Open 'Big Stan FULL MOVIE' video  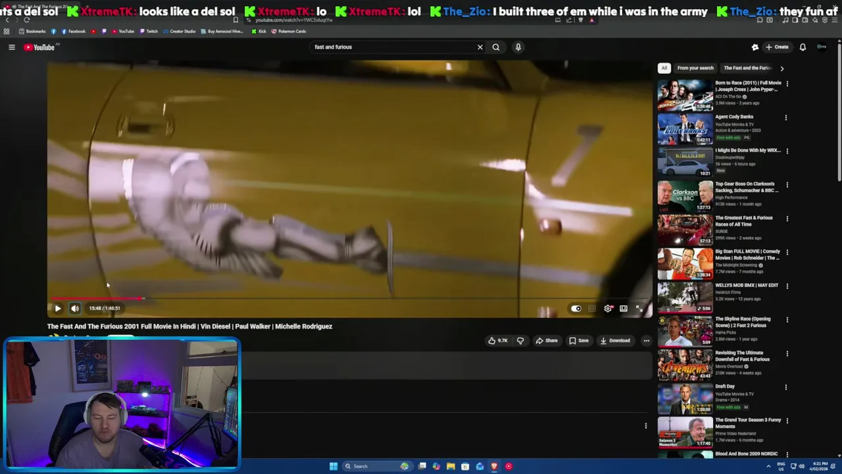685,263
